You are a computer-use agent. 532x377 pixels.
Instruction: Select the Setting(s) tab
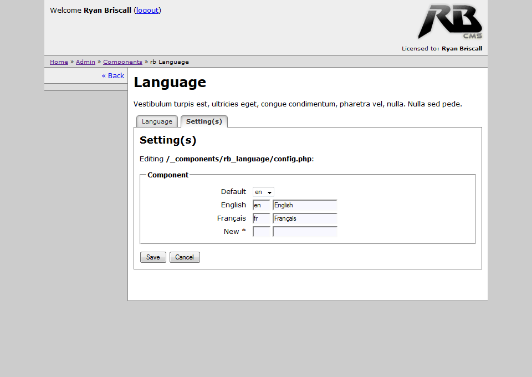click(x=204, y=121)
